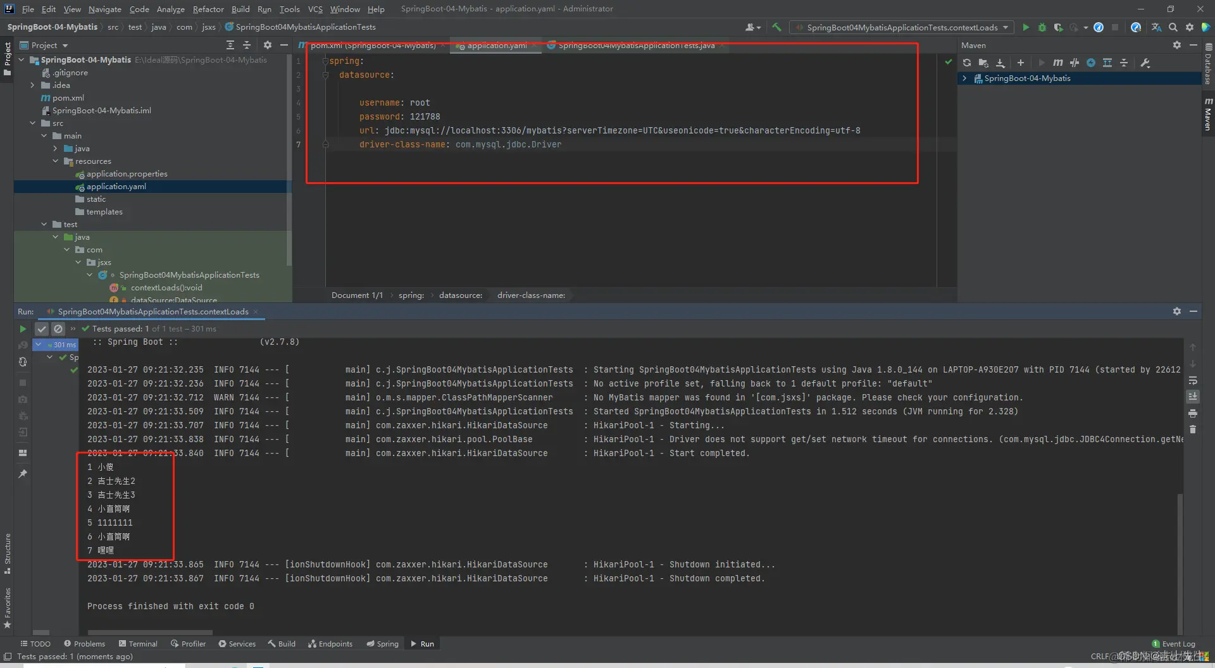Open Project panel options gear
The image size is (1215, 668).
[268, 45]
